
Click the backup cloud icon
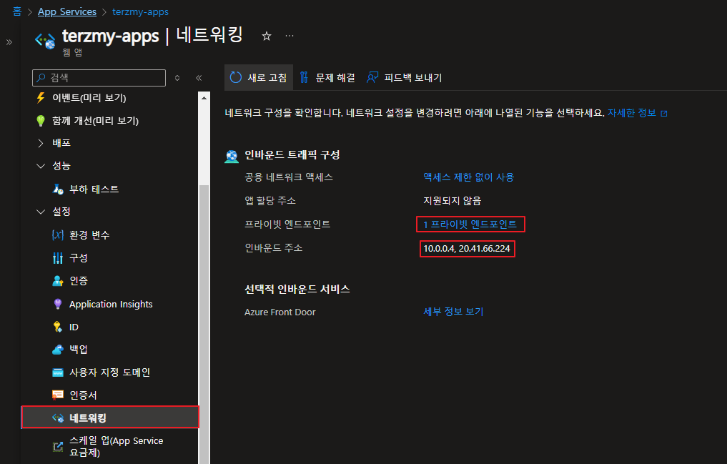click(57, 350)
